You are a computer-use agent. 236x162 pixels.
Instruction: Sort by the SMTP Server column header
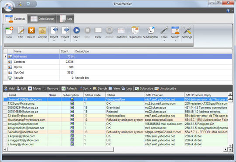point(164,95)
